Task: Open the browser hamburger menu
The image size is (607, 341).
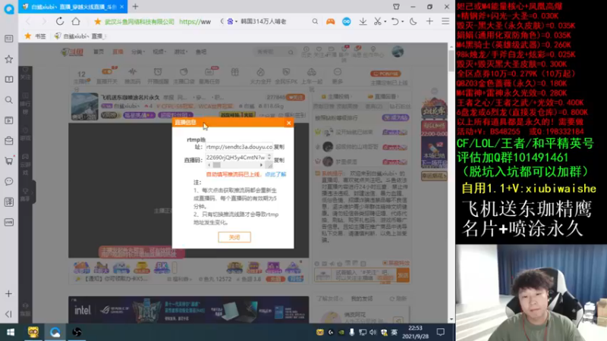Action: coord(445,22)
